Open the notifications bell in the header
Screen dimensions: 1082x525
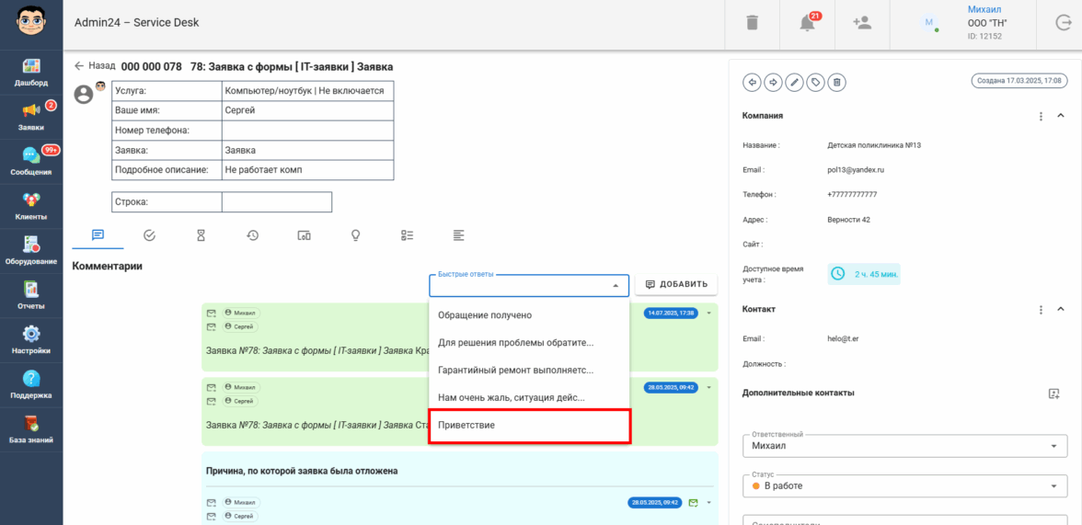(x=808, y=23)
